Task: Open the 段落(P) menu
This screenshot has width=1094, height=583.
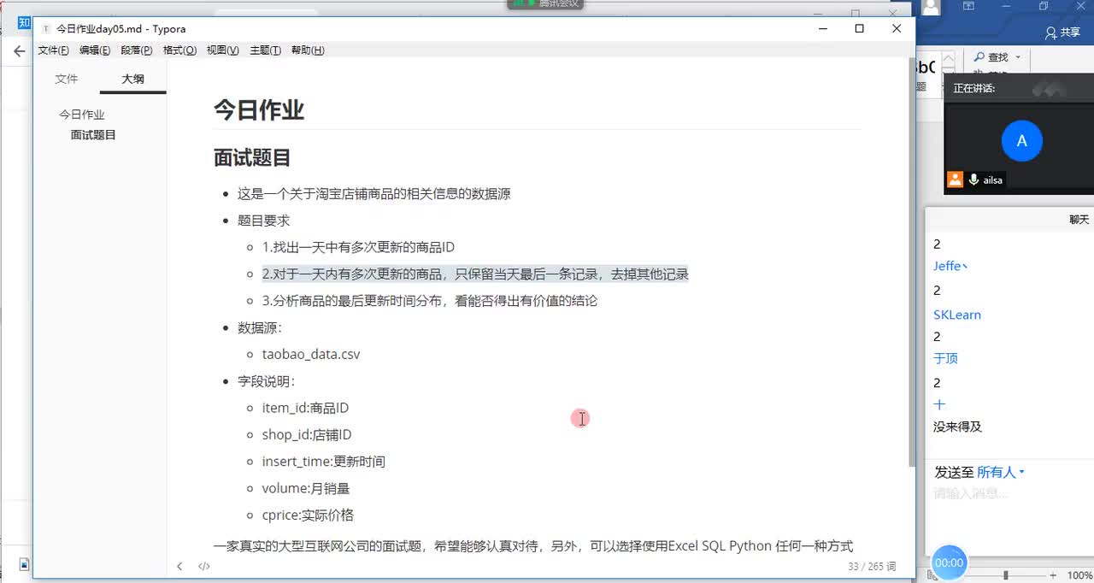Action: coord(137,50)
